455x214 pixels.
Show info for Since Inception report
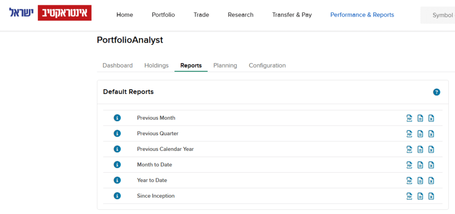pos(117,196)
